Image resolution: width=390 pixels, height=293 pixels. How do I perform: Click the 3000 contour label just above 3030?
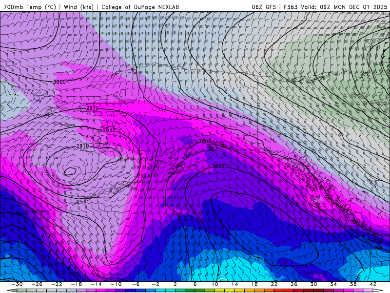(x=205, y=142)
